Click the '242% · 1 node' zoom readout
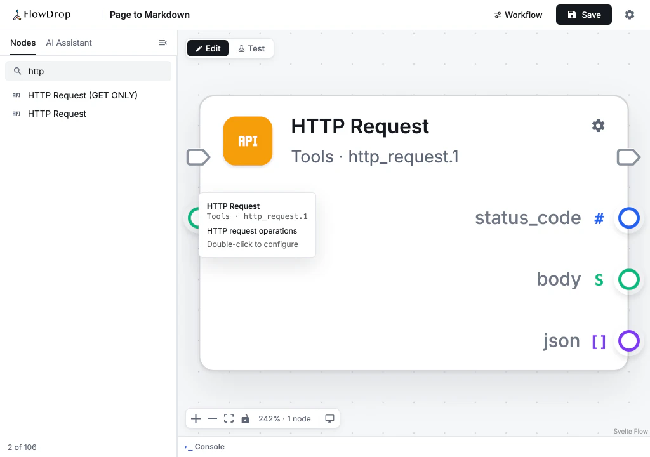The width and height of the screenshot is (650, 457). click(x=284, y=419)
